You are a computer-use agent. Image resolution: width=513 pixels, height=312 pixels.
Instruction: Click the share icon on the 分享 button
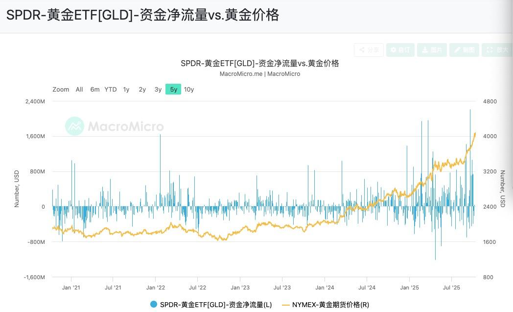coord(363,49)
